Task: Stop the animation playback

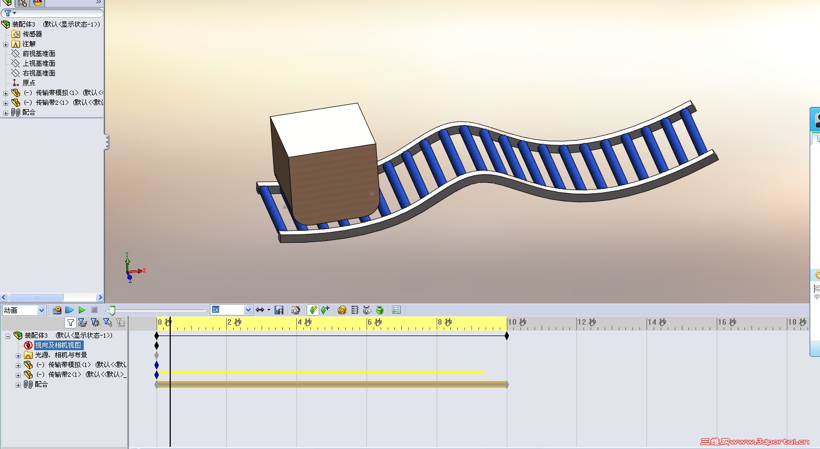Action: coord(94,310)
